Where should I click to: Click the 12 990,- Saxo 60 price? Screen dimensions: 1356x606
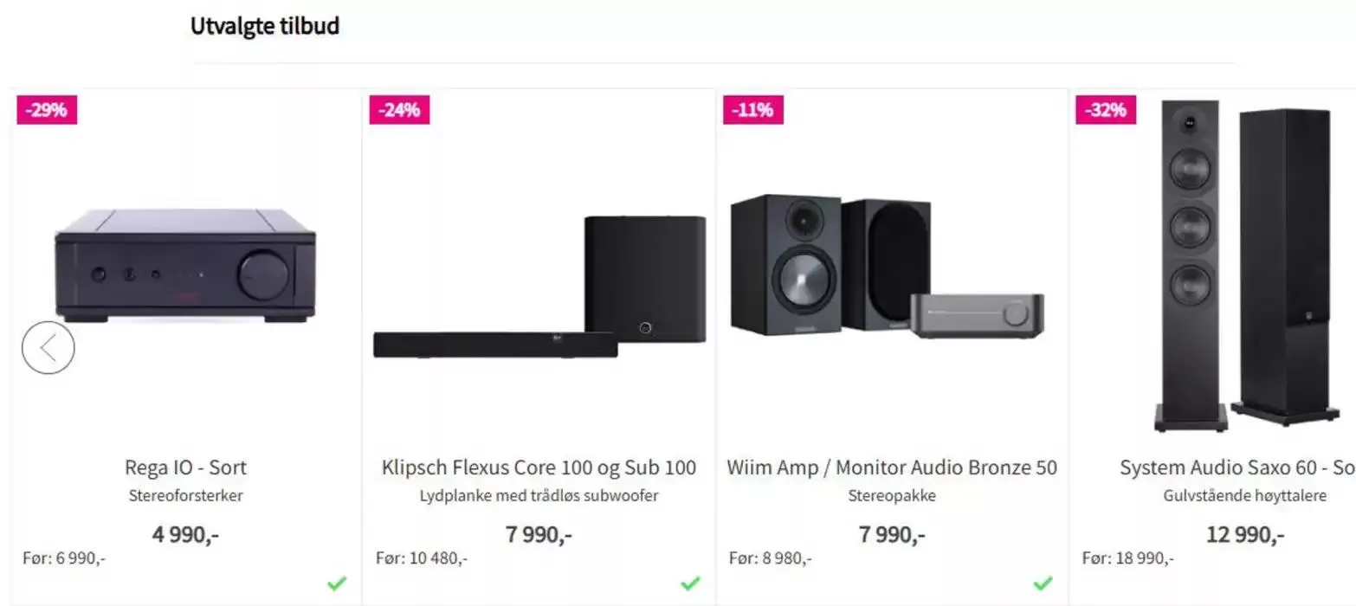(1245, 534)
